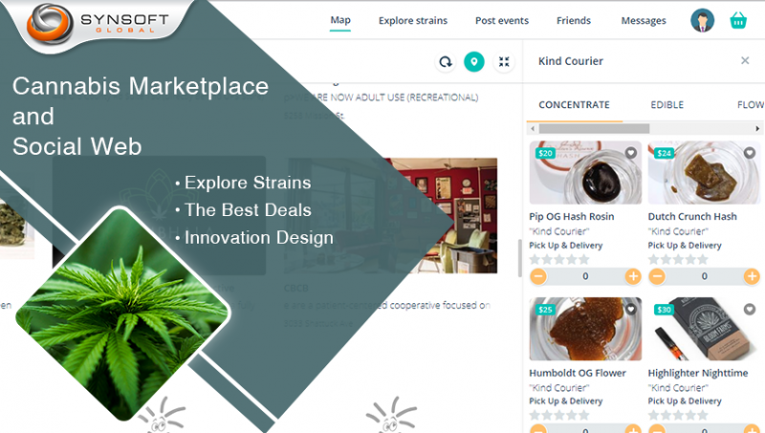Increase Pip OG Hash Rosin quantity
The width and height of the screenshot is (765, 433).
tap(633, 276)
